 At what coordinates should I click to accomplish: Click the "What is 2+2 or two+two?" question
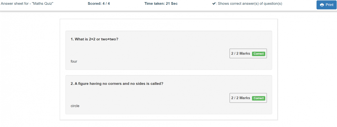point(96,39)
